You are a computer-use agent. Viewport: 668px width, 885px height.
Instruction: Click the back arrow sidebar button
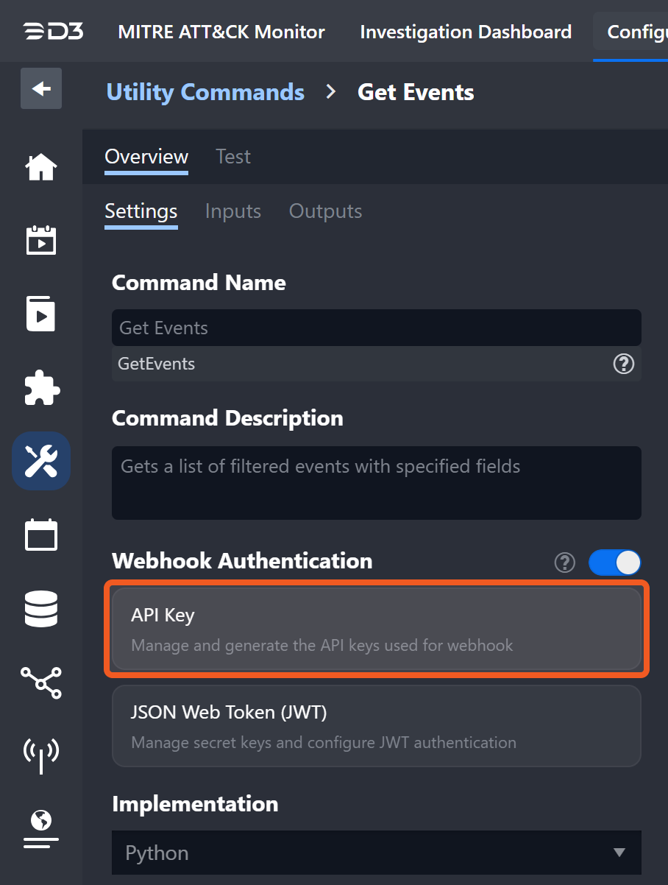coord(41,89)
